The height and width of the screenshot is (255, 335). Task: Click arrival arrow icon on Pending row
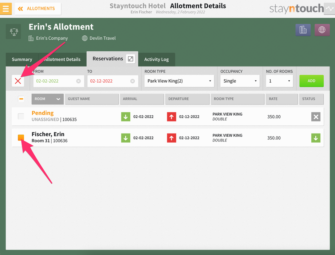tap(126, 117)
